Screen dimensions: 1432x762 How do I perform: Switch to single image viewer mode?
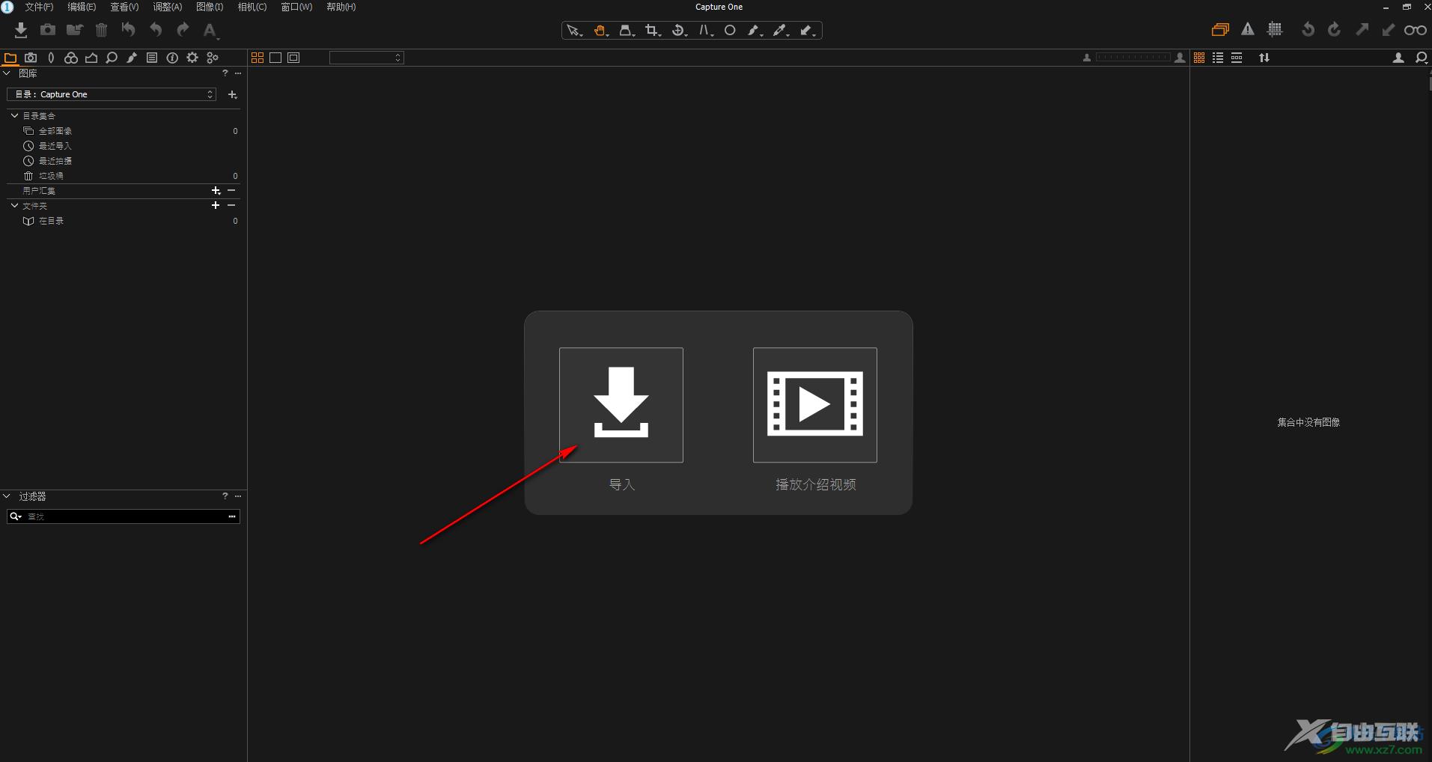[x=275, y=58]
